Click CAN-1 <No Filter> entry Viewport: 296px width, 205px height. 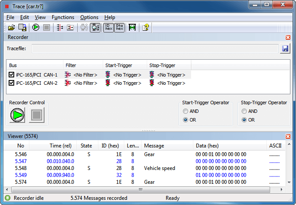pyautogui.click(x=85, y=75)
